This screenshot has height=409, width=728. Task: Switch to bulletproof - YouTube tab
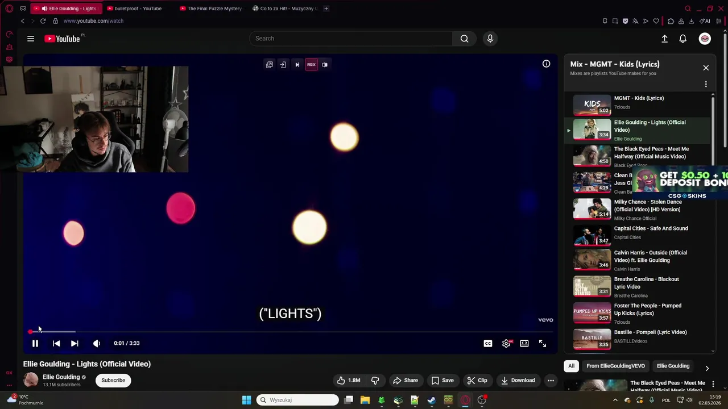click(138, 9)
